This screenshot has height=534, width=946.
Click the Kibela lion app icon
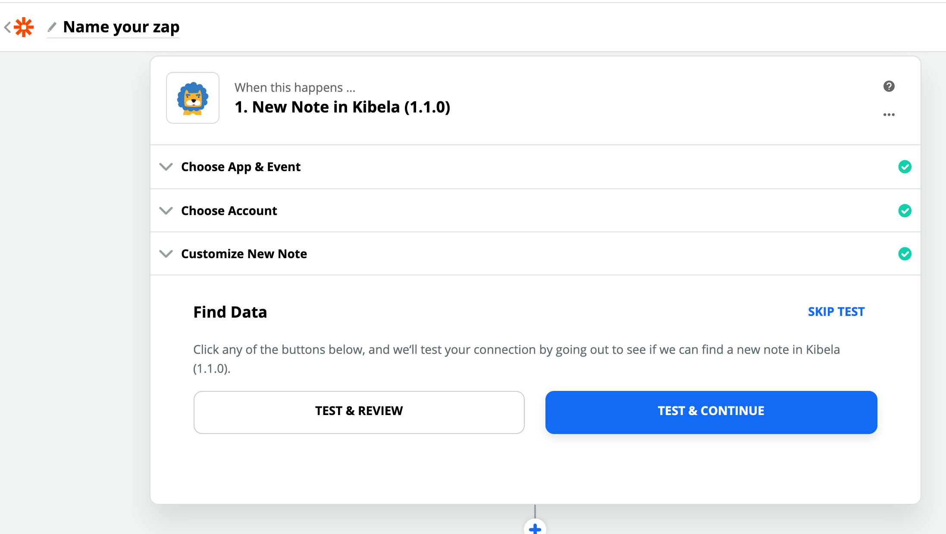193,98
